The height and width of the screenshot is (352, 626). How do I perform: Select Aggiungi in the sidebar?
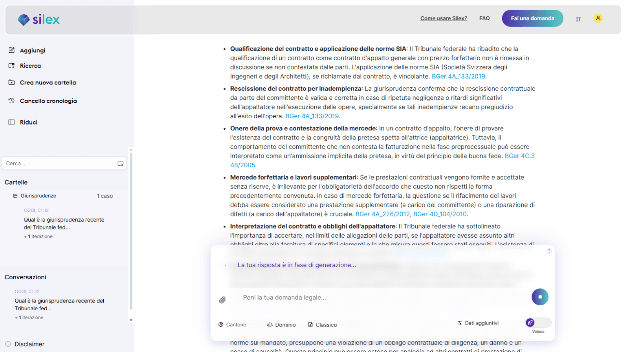pos(32,50)
